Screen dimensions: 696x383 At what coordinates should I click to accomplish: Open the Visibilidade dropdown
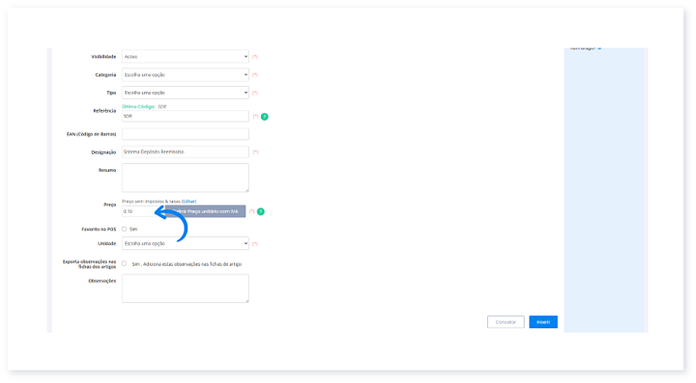[x=185, y=56]
